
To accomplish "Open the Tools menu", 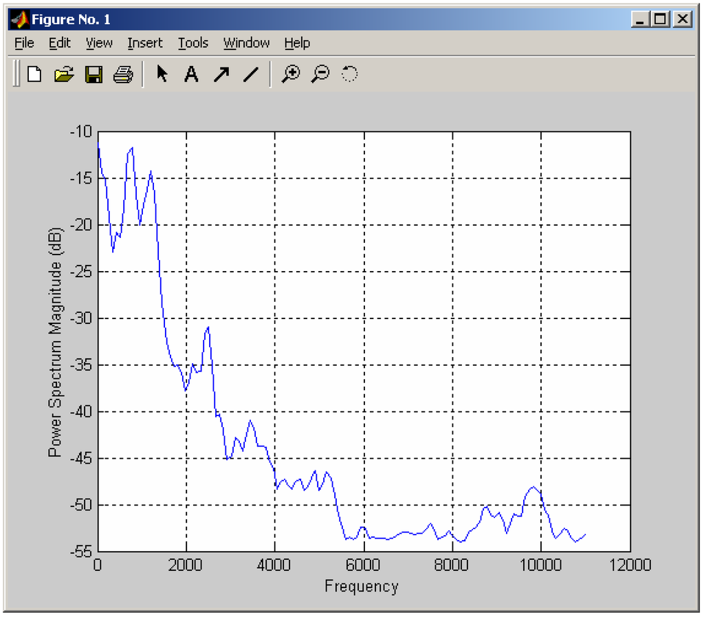I will [x=192, y=43].
